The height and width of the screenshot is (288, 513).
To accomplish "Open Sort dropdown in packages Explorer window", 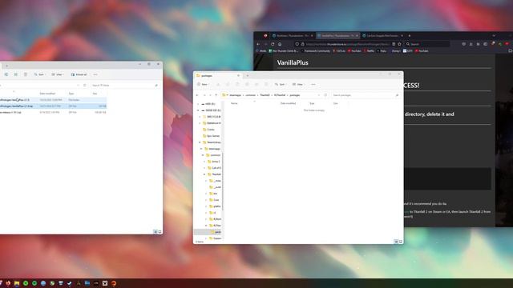I will pyautogui.click(x=281, y=84).
